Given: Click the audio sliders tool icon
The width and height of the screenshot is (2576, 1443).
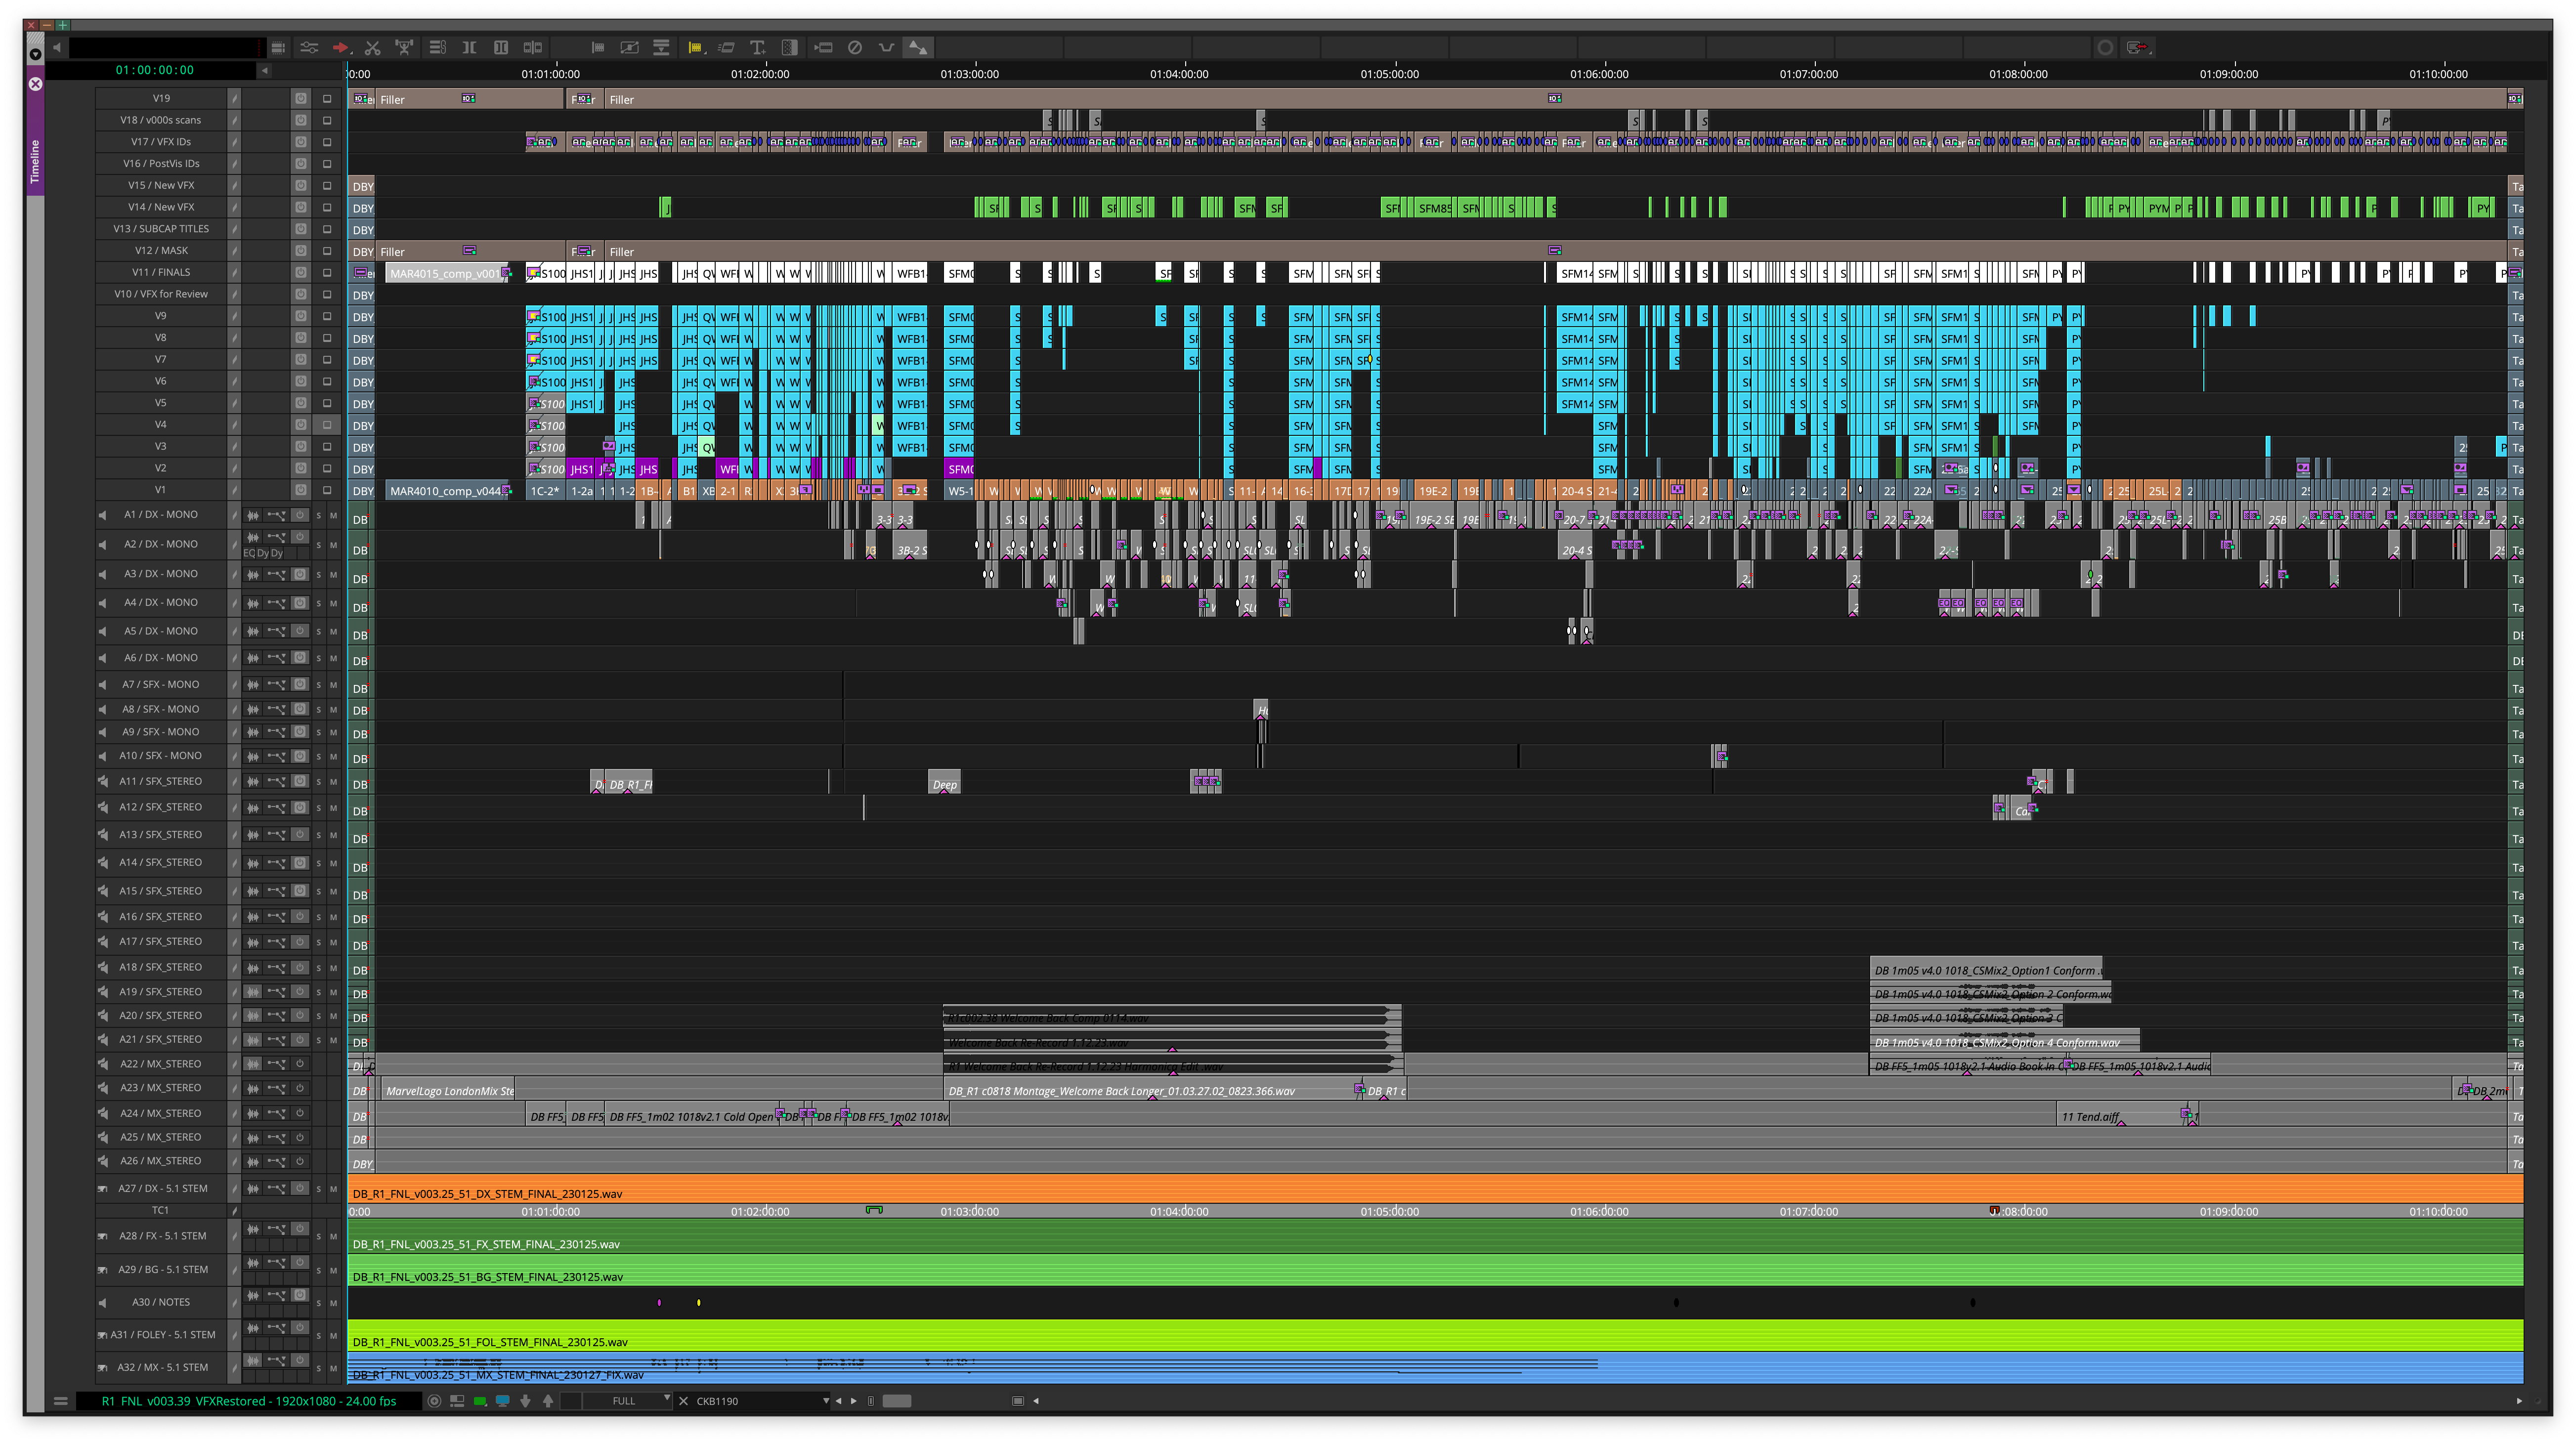Looking at the screenshot, I should coord(309,47).
